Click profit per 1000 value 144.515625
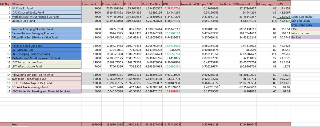 pos(238,46)
